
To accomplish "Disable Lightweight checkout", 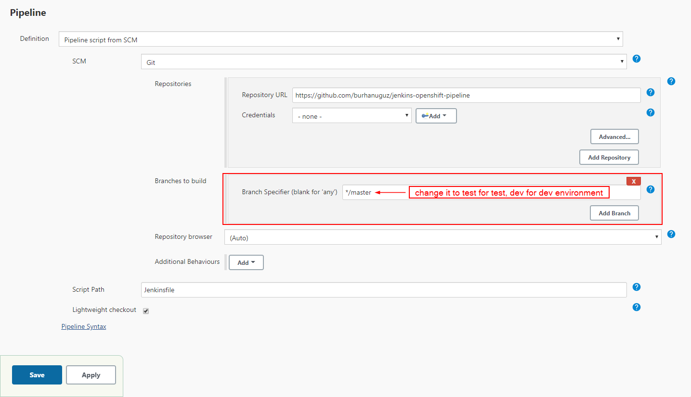I will (146, 311).
